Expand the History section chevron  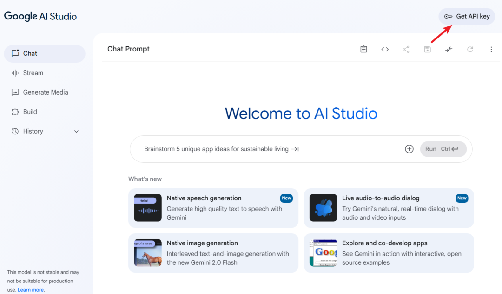(x=77, y=132)
